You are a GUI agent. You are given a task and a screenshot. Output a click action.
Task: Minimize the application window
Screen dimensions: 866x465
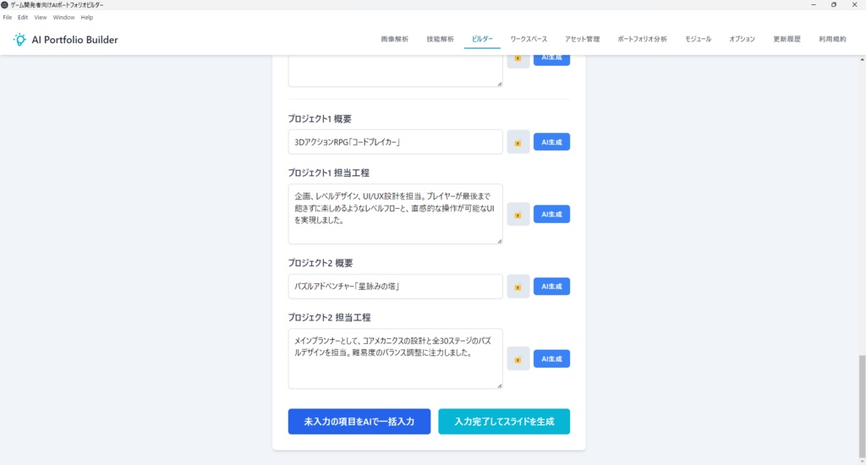[814, 4]
